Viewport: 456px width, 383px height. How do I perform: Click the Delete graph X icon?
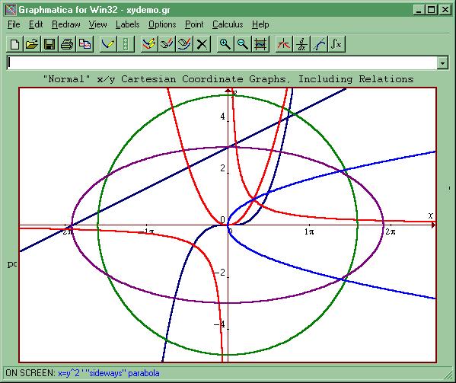(x=202, y=44)
